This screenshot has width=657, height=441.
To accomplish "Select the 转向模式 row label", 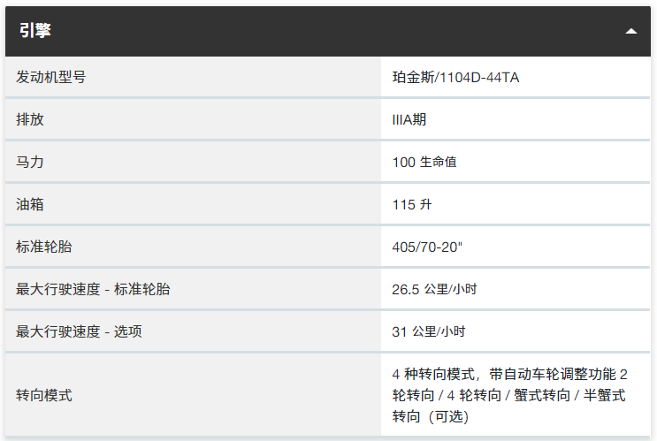I will point(44,395).
